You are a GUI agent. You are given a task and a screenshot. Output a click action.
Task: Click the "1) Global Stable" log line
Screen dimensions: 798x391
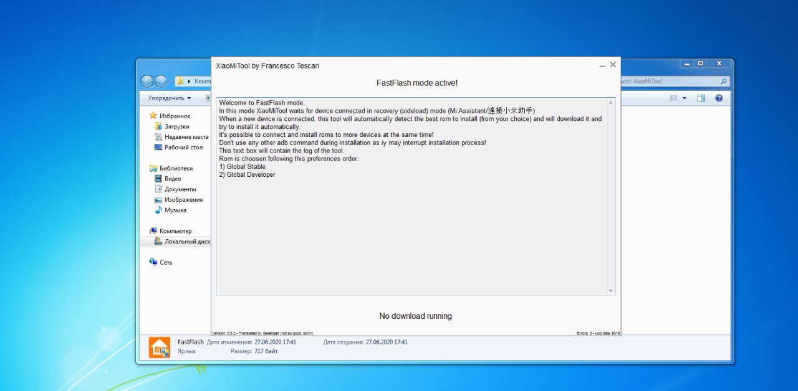243,167
